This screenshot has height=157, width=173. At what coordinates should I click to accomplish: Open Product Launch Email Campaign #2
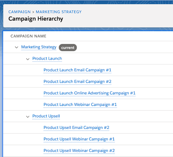77,82
